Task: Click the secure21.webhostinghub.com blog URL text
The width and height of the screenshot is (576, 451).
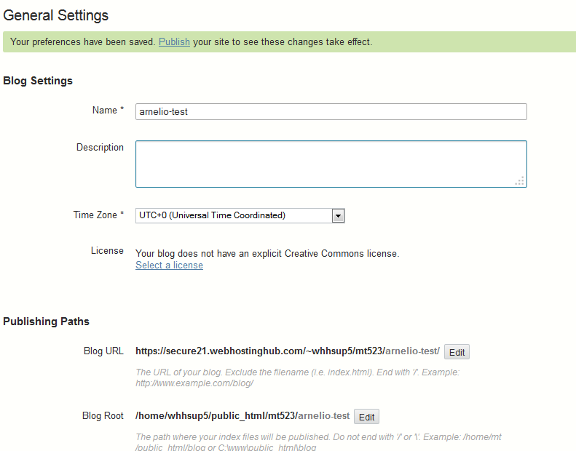Action: (287, 351)
